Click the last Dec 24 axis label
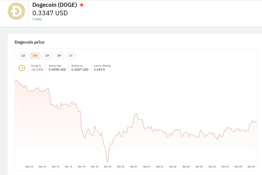Viewport: 262px width, 175px height. point(251,167)
